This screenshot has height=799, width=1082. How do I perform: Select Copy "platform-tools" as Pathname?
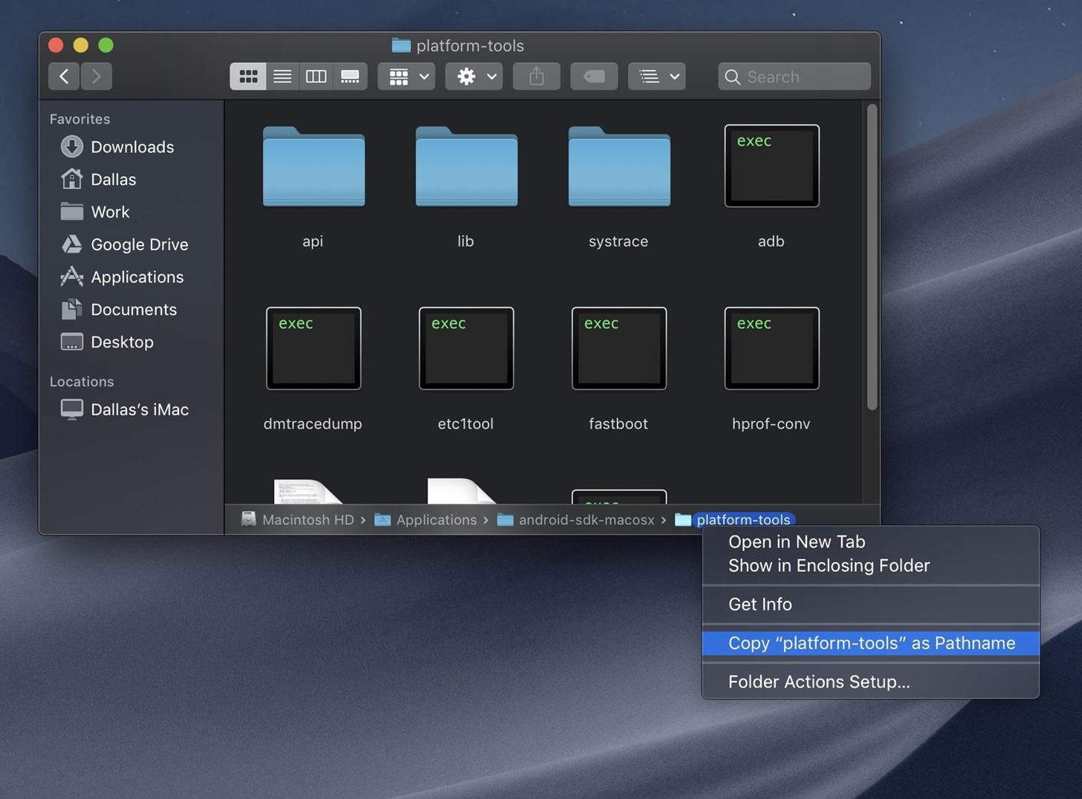871,643
